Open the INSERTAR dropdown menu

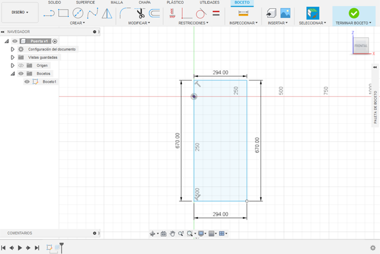(x=278, y=23)
